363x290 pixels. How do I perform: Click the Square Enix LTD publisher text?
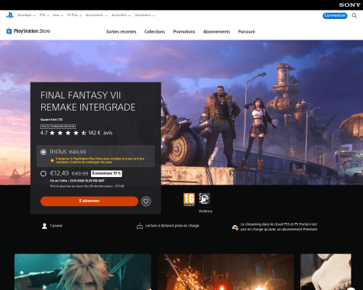click(x=51, y=120)
